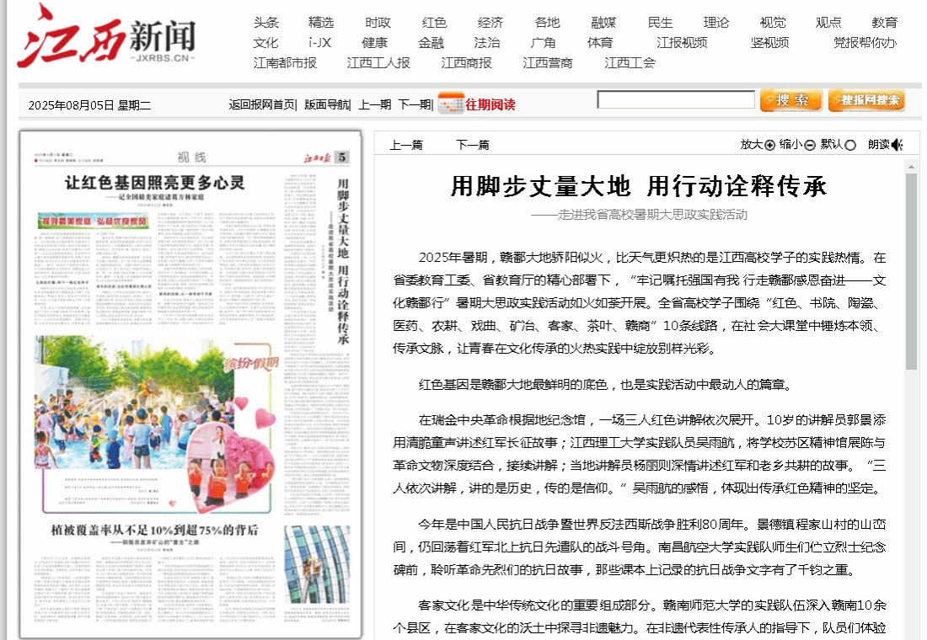Go to next issue 下一期

pyautogui.click(x=415, y=104)
